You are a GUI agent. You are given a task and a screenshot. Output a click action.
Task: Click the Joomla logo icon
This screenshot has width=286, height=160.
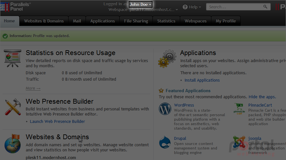click(x=239, y=142)
